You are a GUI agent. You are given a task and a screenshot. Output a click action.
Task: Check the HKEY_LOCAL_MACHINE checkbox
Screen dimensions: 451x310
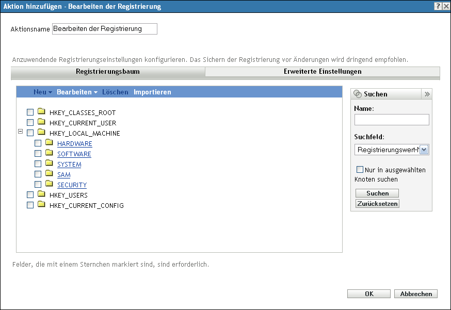(x=30, y=133)
